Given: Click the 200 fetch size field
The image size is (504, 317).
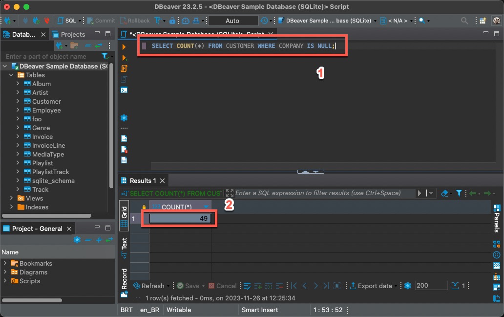Looking at the screenshot, I should [x=431, y=286].
